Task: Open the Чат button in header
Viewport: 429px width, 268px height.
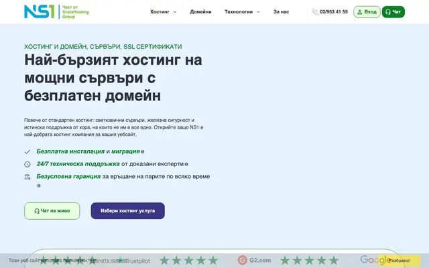Action: tap(393, 12)
